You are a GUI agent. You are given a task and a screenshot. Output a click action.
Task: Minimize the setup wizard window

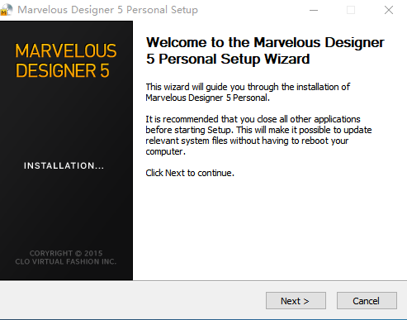point(314,10)
